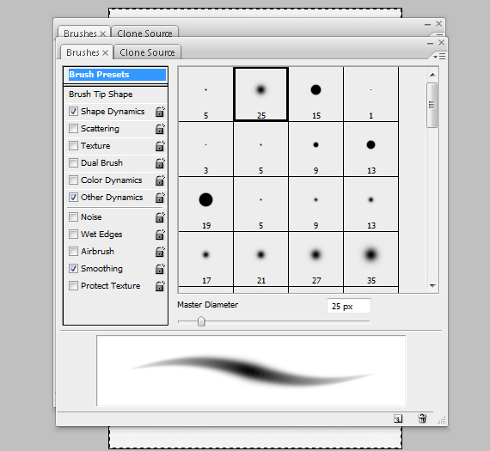Delete brush with trash icon

(422, 418)
